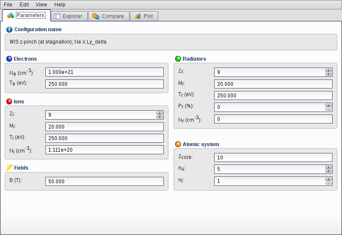Increase the ion charge Zi value

pyautogui.click(x=159, y=113)
